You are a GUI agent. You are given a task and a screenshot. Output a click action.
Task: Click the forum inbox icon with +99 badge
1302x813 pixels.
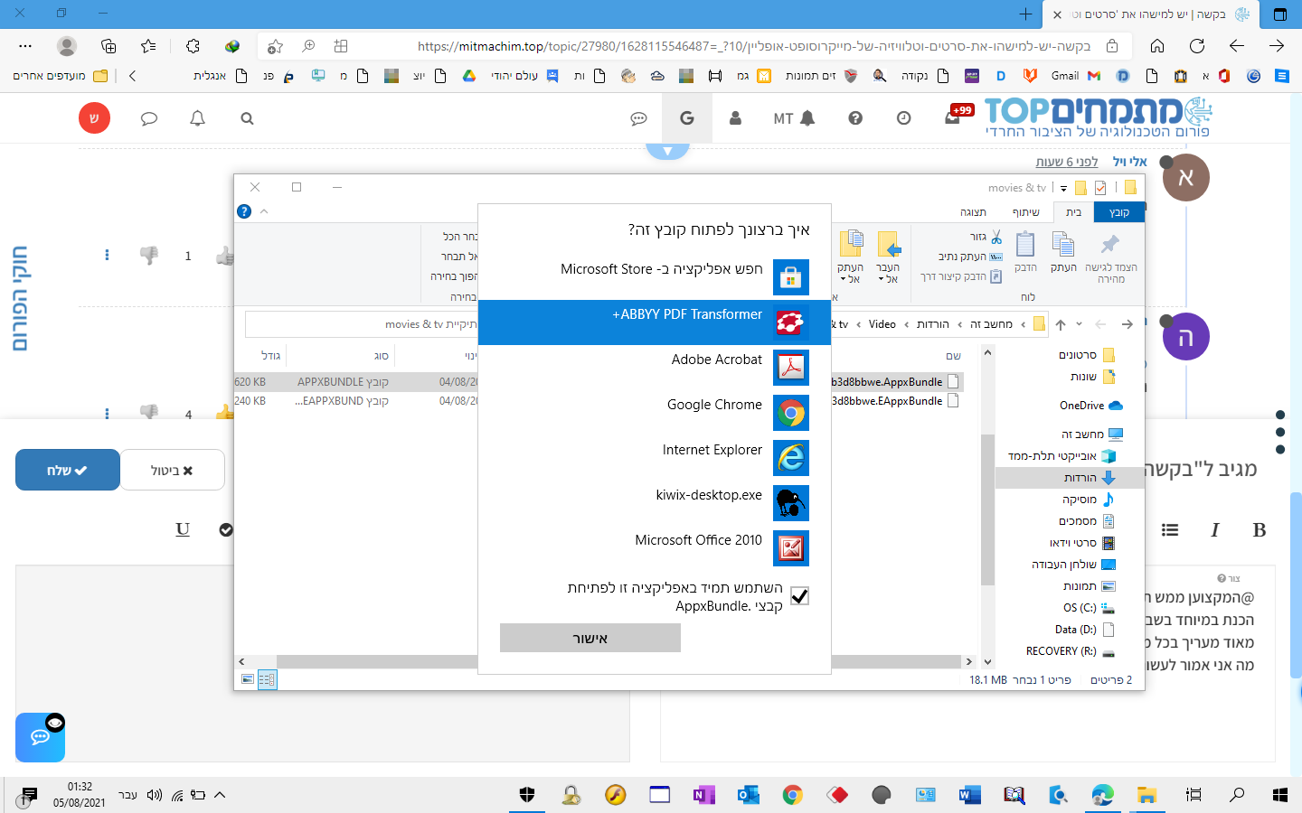pyautogui.click(x=954, y=117)
